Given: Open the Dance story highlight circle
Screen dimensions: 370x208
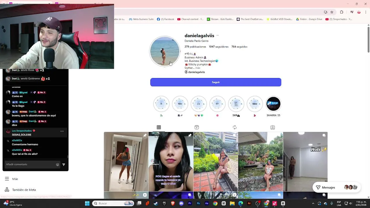Looking at the screenshot, I should coord(255,104).
